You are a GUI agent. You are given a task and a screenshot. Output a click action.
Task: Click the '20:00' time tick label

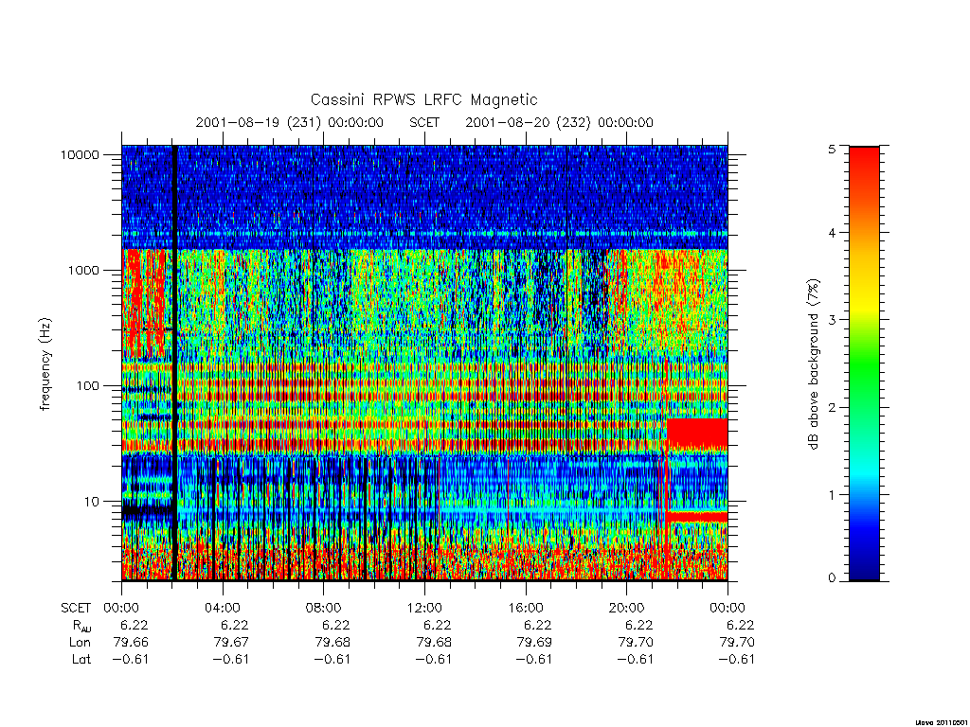[627, 608]
